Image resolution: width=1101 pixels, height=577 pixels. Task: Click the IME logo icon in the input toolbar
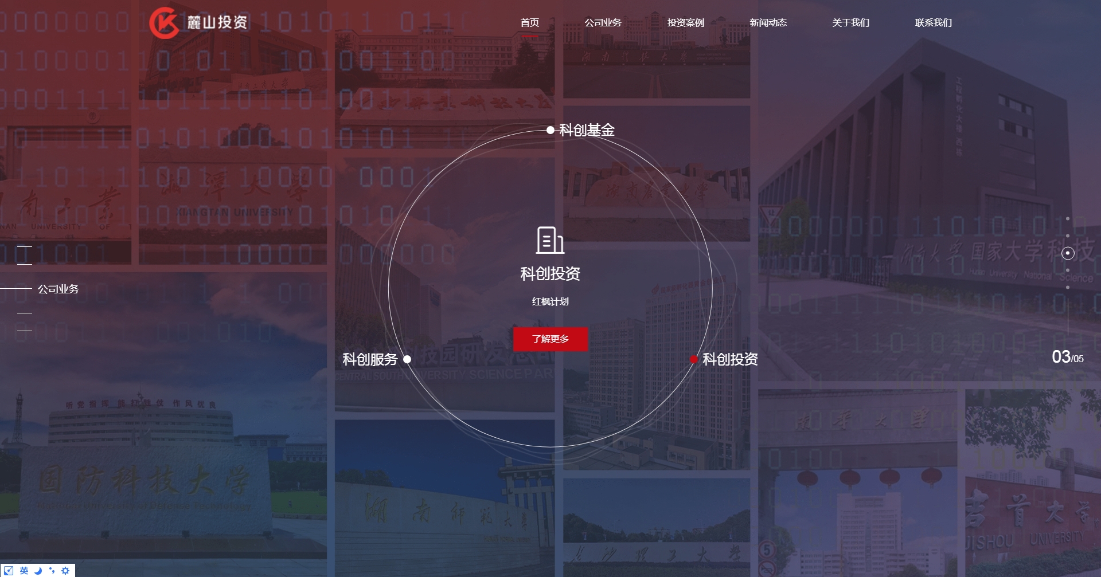click(9, 571)
